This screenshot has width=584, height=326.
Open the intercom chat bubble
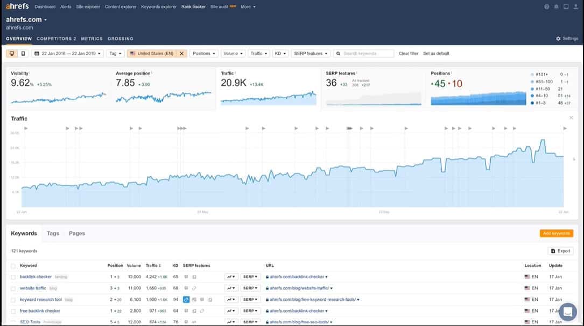coord(567,312)
